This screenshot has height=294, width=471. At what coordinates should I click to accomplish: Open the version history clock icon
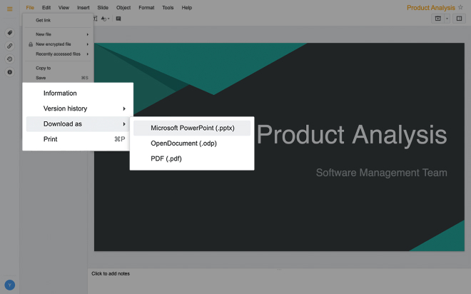tap(9, 59)
